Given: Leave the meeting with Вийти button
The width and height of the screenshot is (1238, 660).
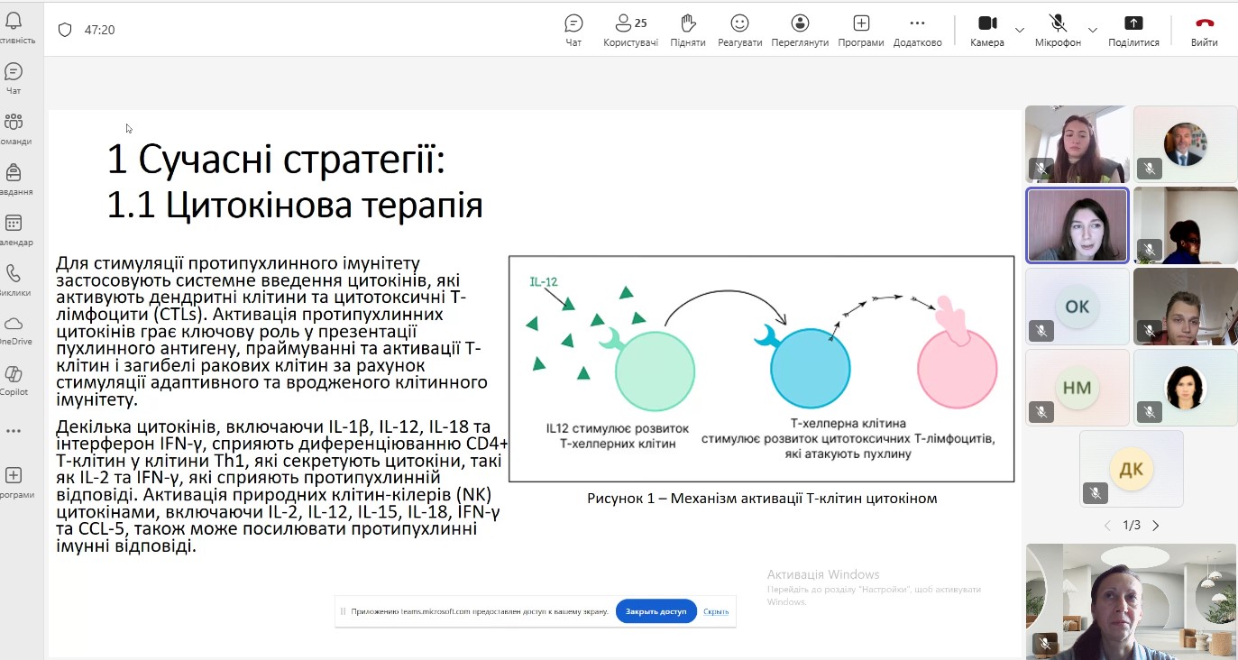Looking at the screenshot, I should pyautogui.click(x=1204, y=30).
